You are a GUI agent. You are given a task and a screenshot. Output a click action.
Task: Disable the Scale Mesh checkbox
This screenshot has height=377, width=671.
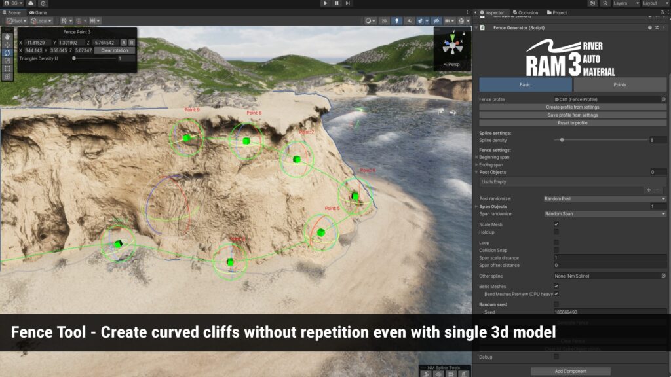point(556,224)
